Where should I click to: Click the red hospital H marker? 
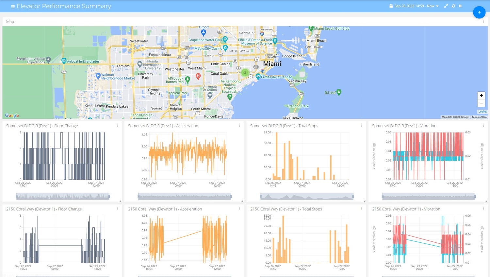tap(198, 76)
